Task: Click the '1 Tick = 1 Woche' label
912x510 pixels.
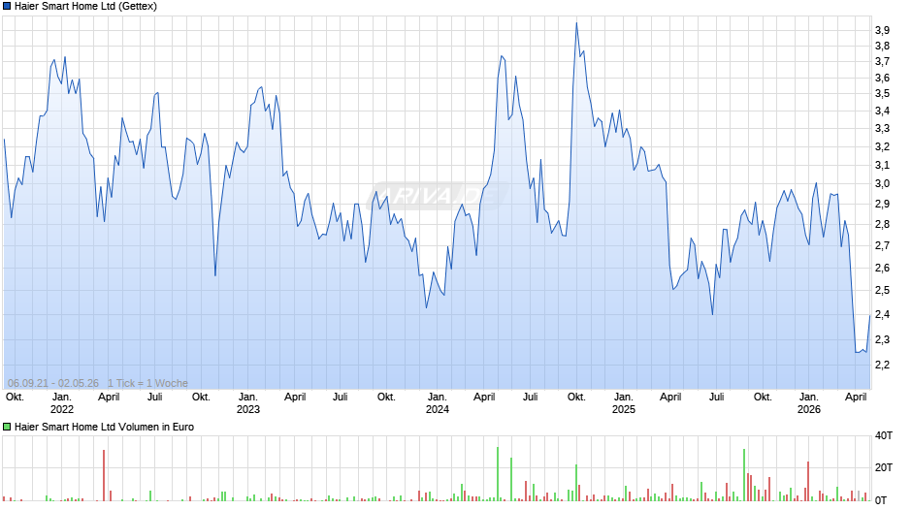Action: coord(147,383)
